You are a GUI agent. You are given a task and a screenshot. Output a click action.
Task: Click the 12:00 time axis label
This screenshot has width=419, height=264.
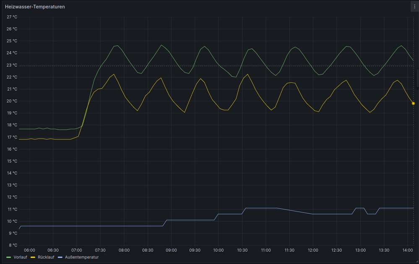(312, 250)
